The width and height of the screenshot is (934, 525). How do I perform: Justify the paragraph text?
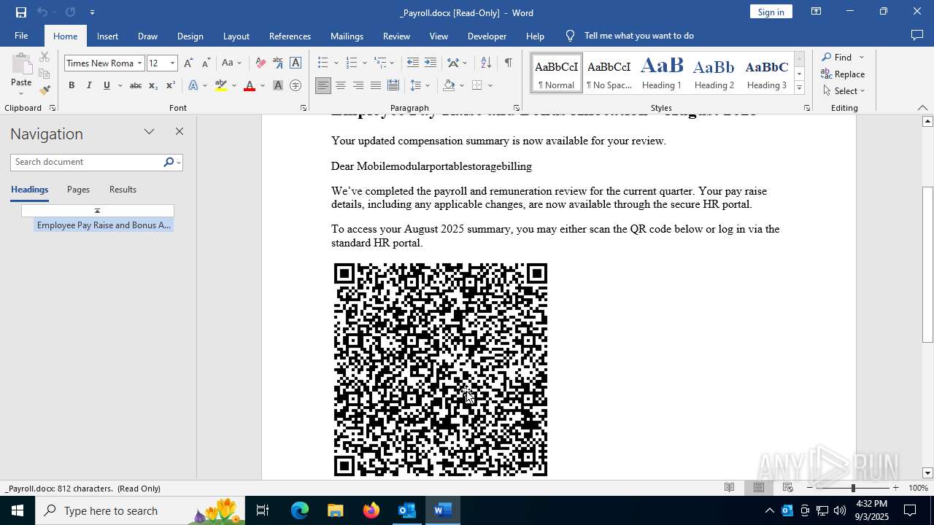click(375, 86)
